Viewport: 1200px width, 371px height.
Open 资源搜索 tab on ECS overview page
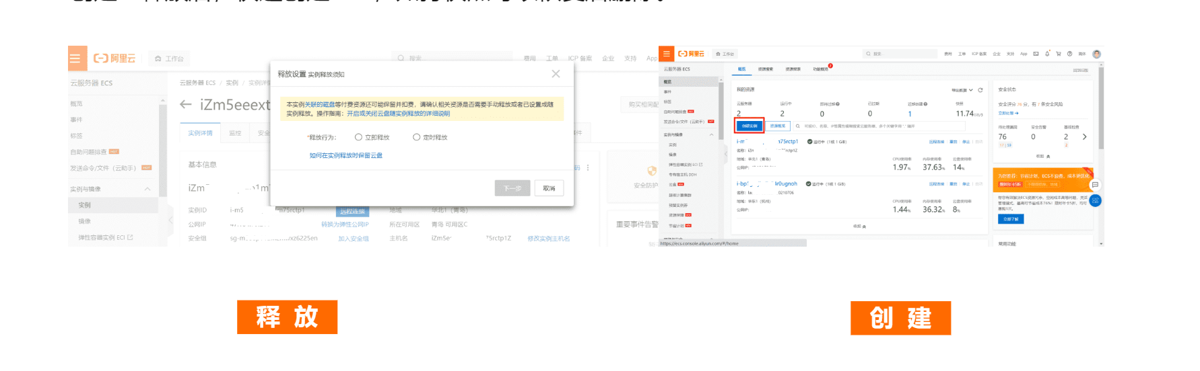(765, 69)
